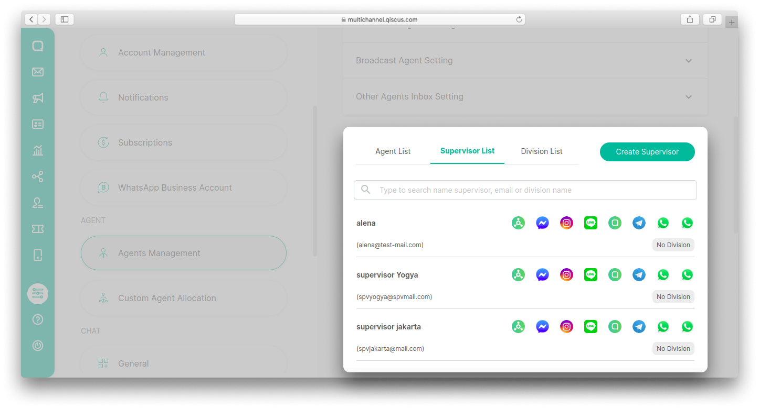Click the supervisor name alena
The height and width of the screenshot is (409, 759).
coord(366,223)
